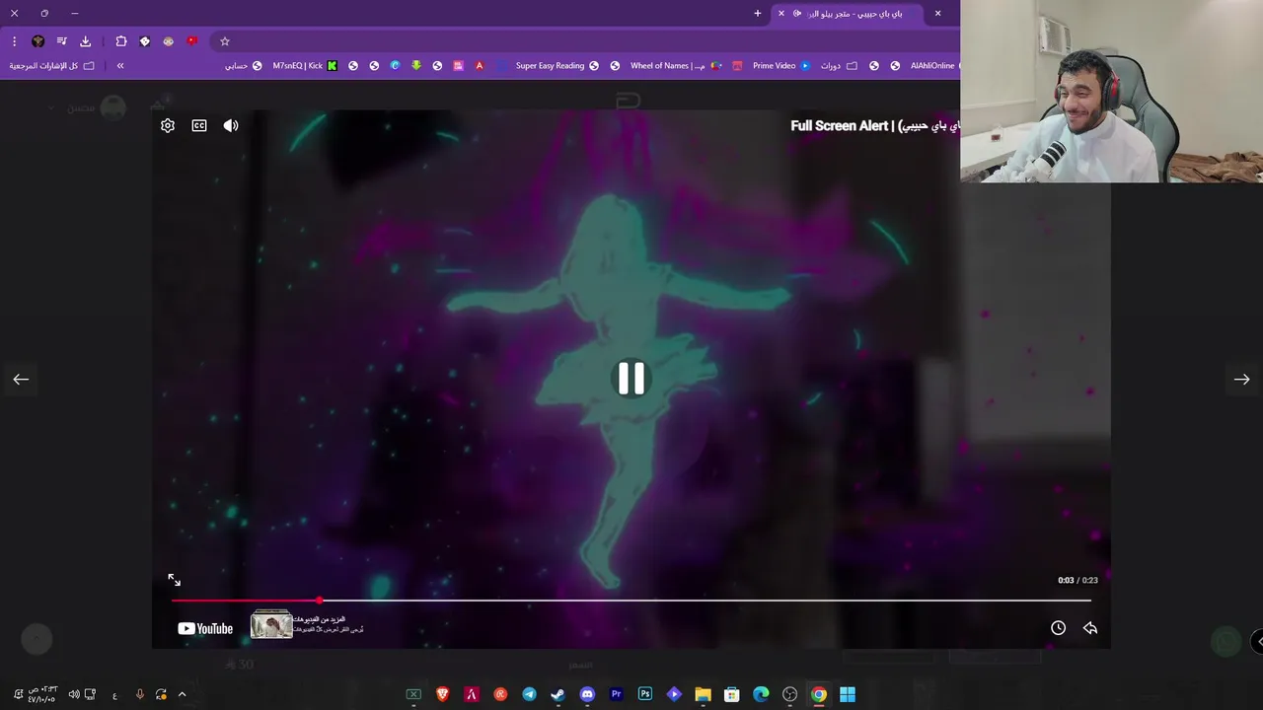Screen dimensions: 1263x710
Task: Switch to Chrome in the taskbar
Action: (819, 694)
